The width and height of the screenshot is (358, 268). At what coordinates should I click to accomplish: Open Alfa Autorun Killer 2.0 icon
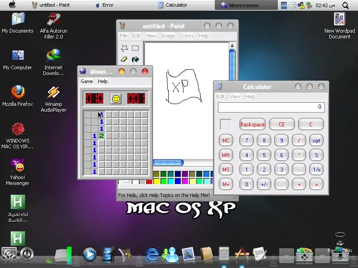(53, 25)
